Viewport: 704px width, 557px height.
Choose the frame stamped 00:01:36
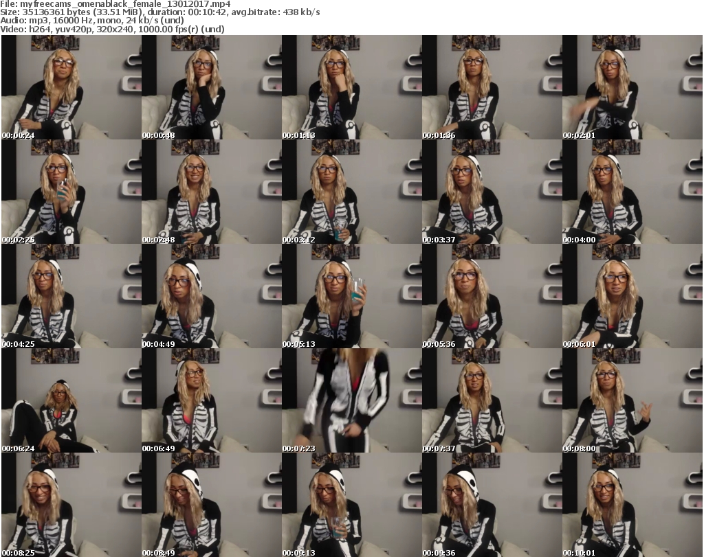492,87
